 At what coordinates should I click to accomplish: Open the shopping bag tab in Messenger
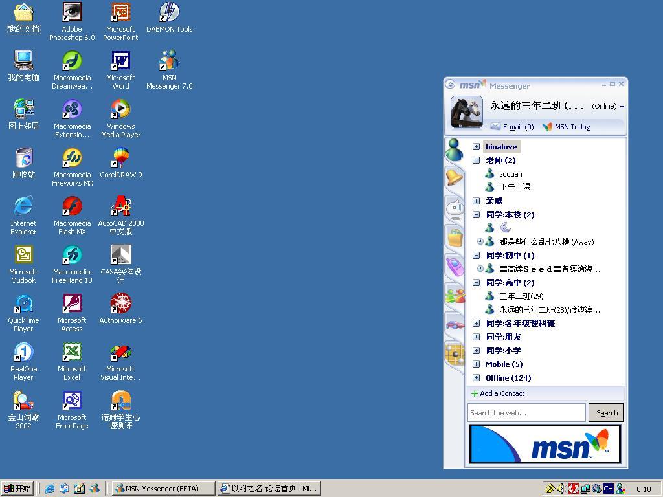pyautogui.click(x=455, y=237)
